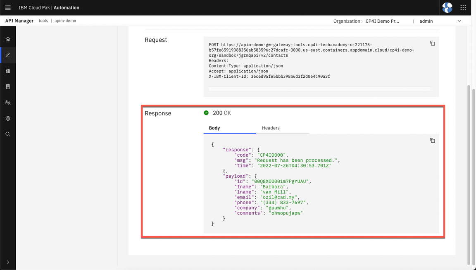
Task: Copy the request text to clipboard
Action: [x=432, y=43]
